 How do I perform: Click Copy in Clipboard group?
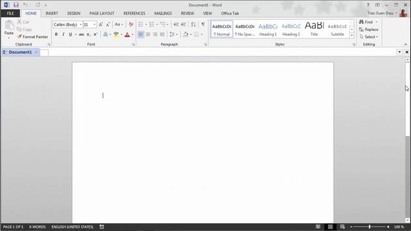coord(24,30)
